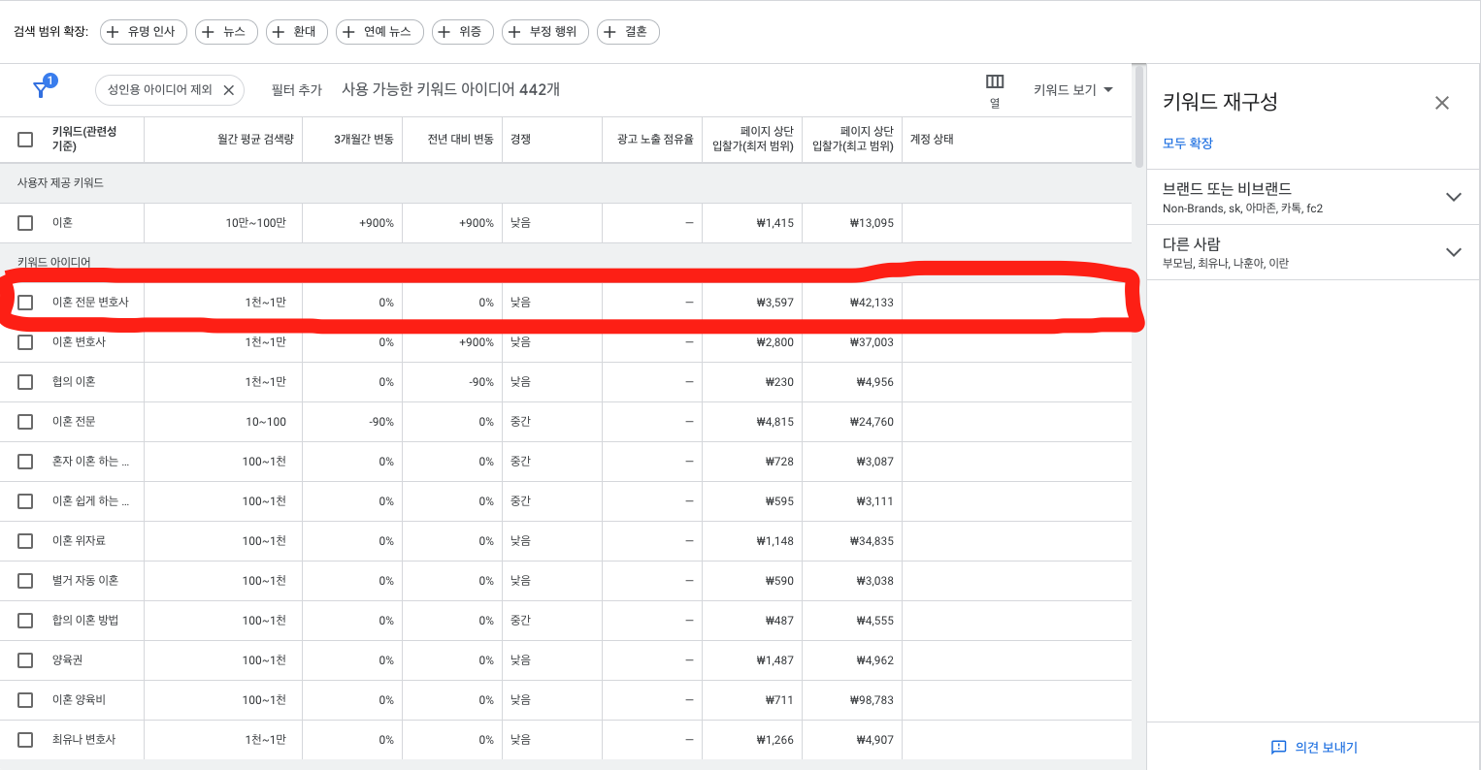Select the 이혼 변호사 keyword text

click(79, 342)
